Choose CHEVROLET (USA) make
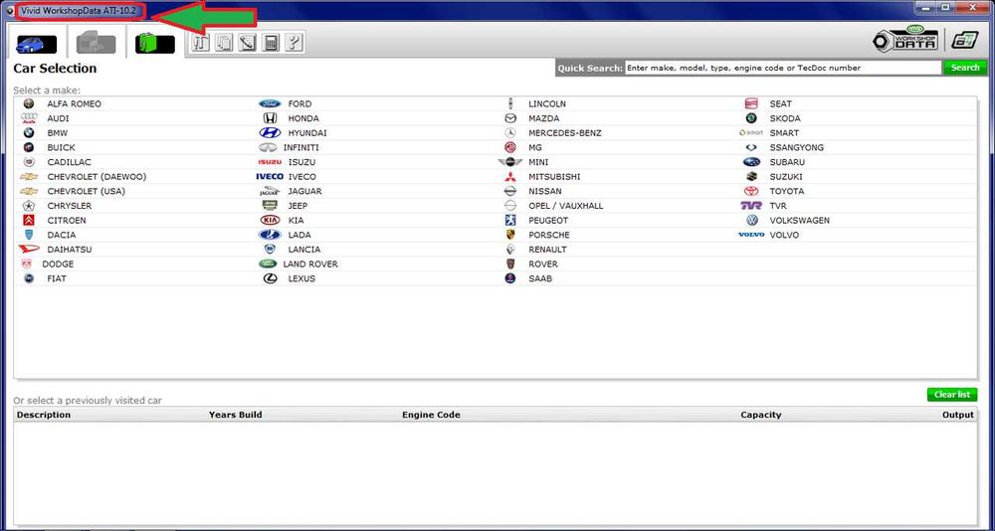 (87, 191)
